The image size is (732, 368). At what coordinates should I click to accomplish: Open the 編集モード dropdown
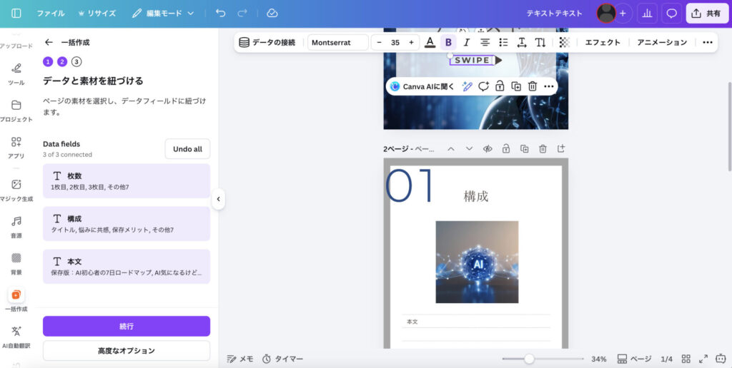(x=163, y=14)
